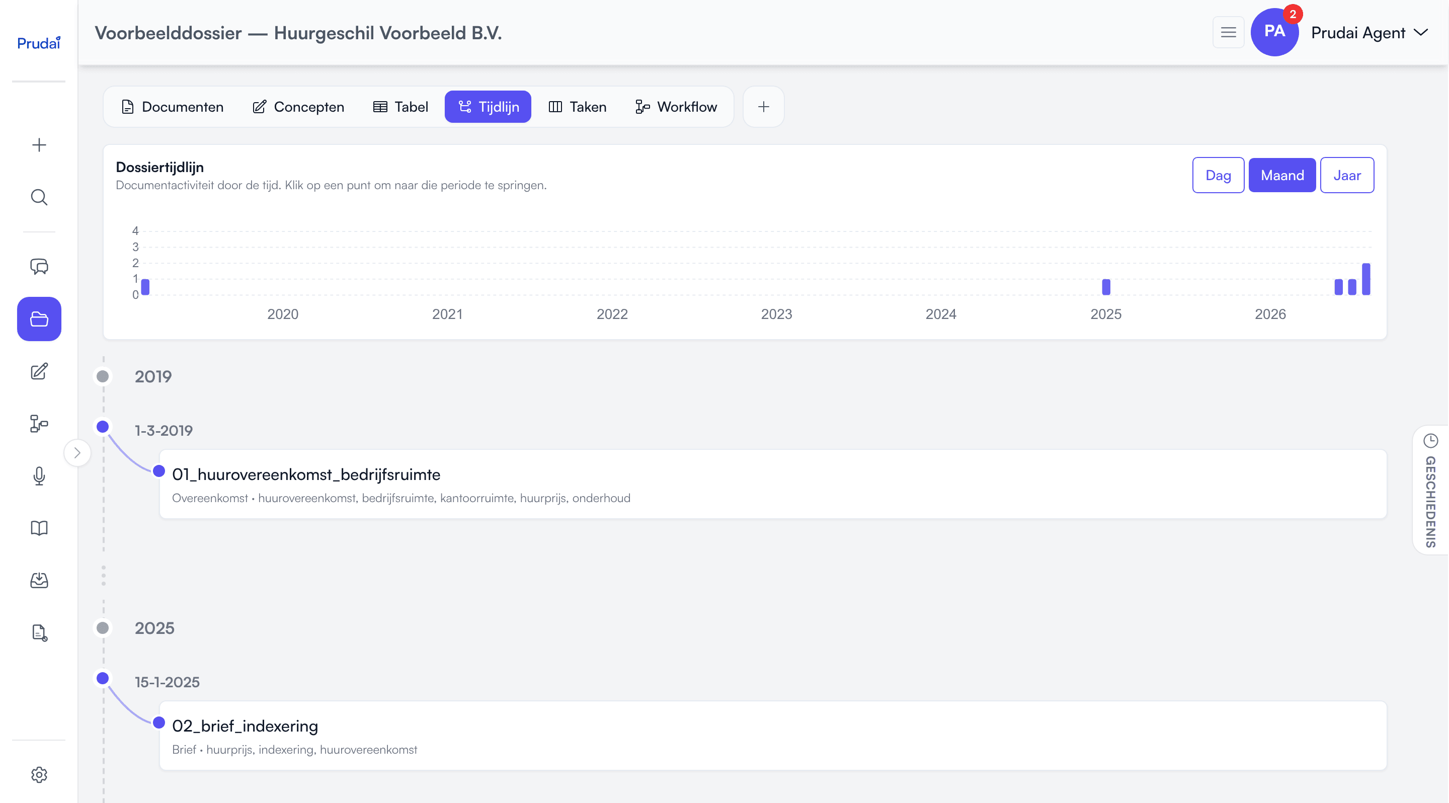Open the microphone dictation icon
This screenshot has width=1449, height=803.
click(39, 476)
